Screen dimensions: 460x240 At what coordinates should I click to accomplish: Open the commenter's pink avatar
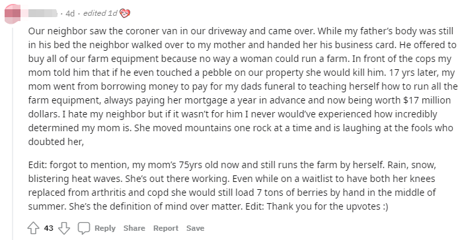coord(13,13)
